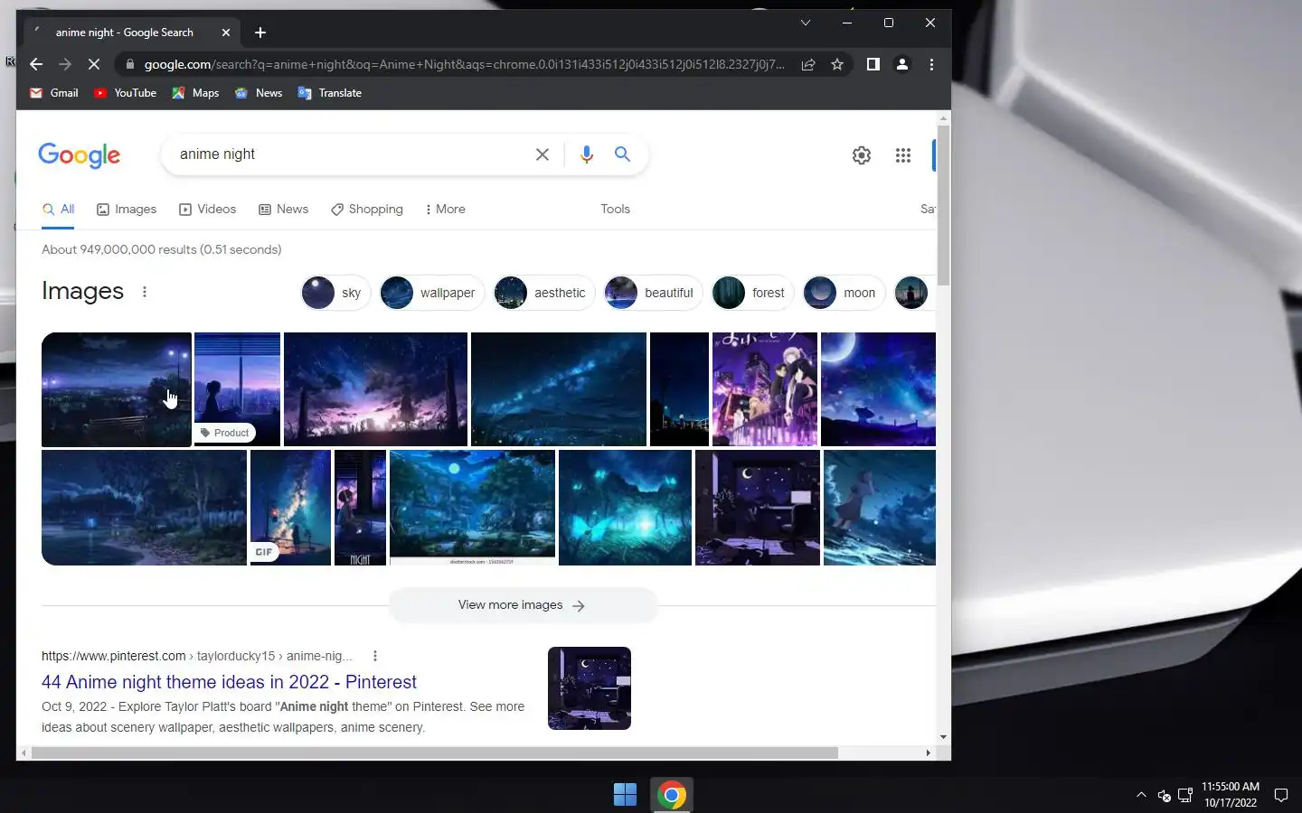Go back to the previous page
Viewport: 1302px width, 813px height.
click(x=36, y=64)
